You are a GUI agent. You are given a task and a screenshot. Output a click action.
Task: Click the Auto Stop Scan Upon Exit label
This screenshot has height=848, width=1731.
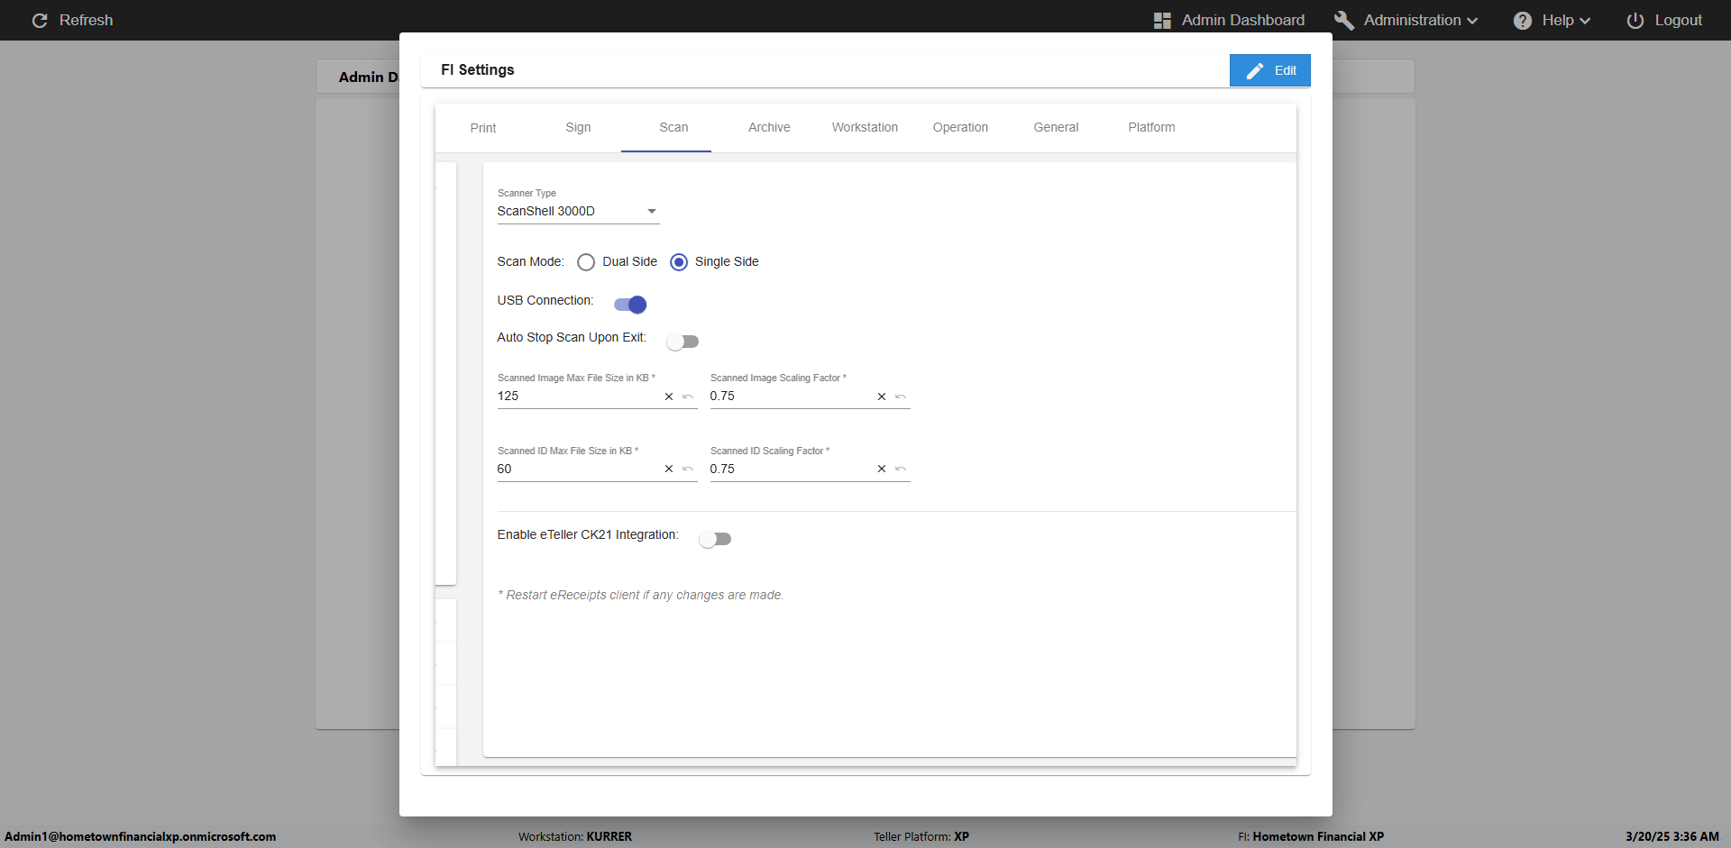[572, 337]
